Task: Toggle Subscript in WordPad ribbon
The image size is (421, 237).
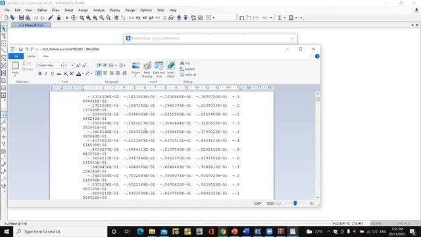Action: (x=66, y=73)
